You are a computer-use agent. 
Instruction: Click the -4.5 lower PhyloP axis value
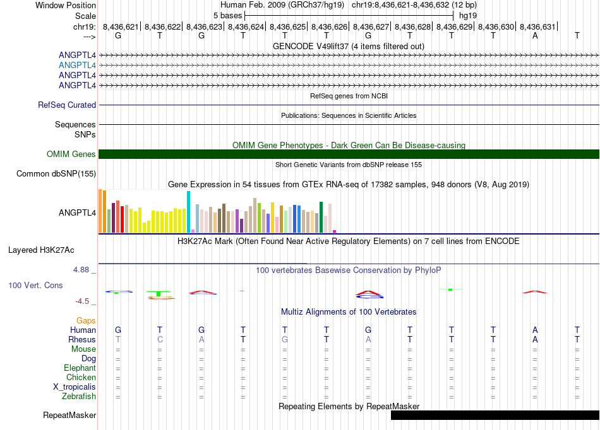pyautogui.click(x=82, y=301)
